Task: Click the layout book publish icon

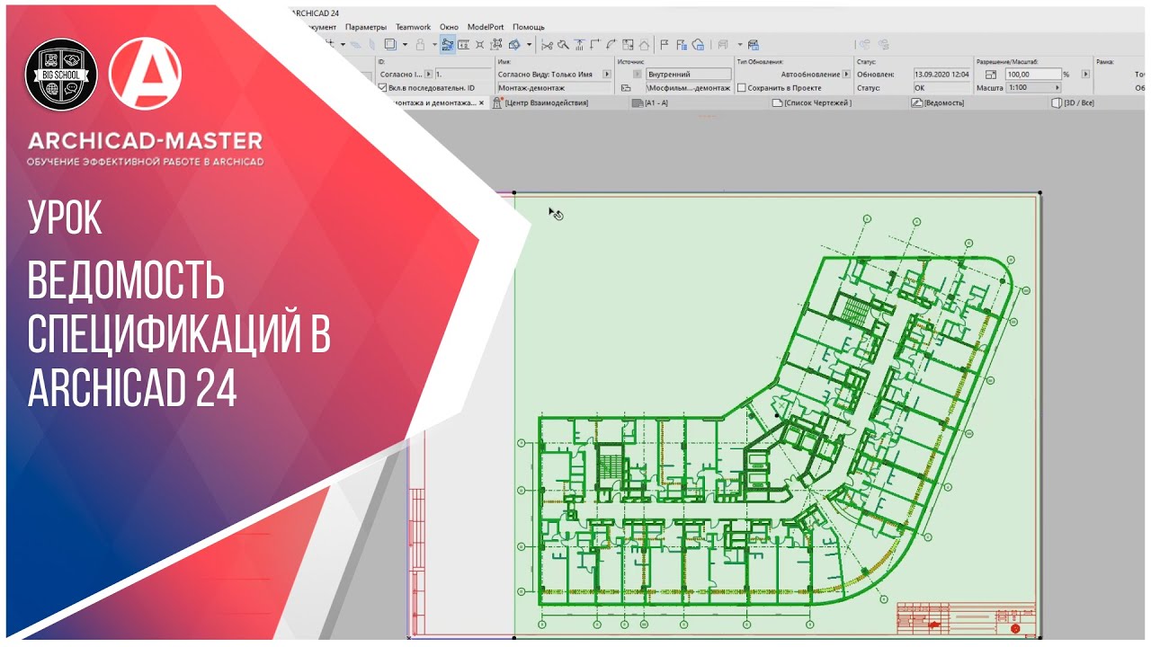Action: click(x=753, y=45)
